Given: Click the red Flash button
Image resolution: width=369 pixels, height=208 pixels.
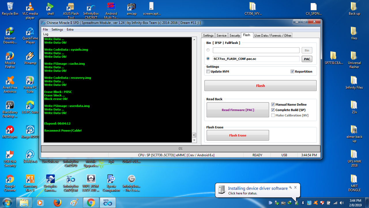Looking at the screenshot, I should [260, 86].
